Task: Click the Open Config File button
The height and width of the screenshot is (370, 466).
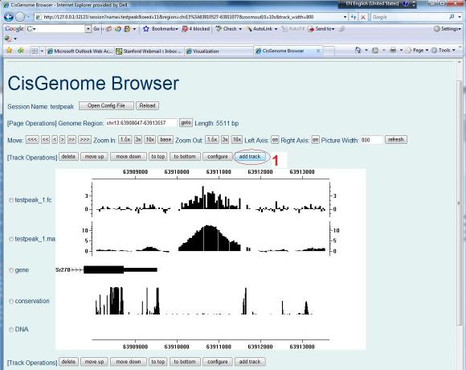Action: pos(106,105)
